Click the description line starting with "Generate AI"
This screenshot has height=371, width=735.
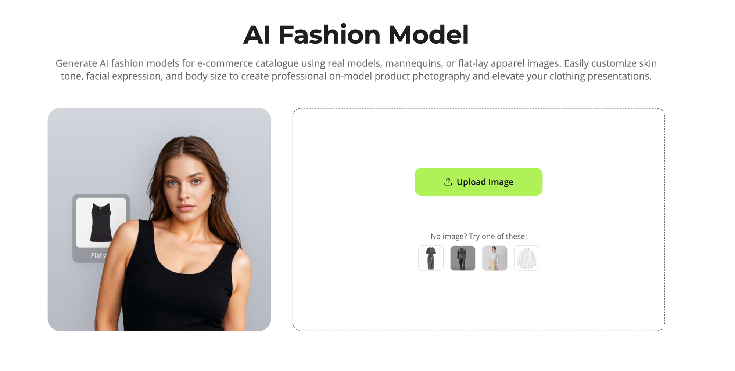356,63
